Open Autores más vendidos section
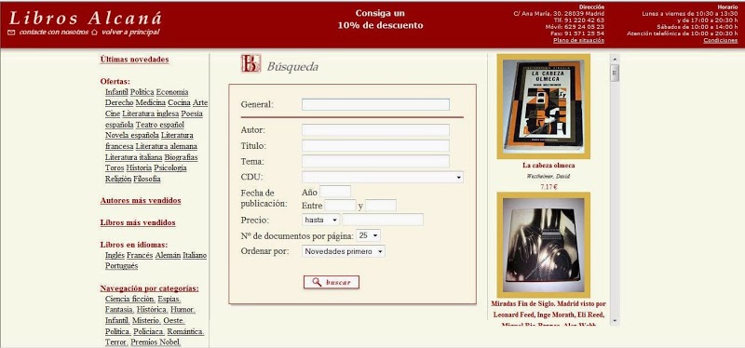Viewport: 745px width, 348px height. 141,200
